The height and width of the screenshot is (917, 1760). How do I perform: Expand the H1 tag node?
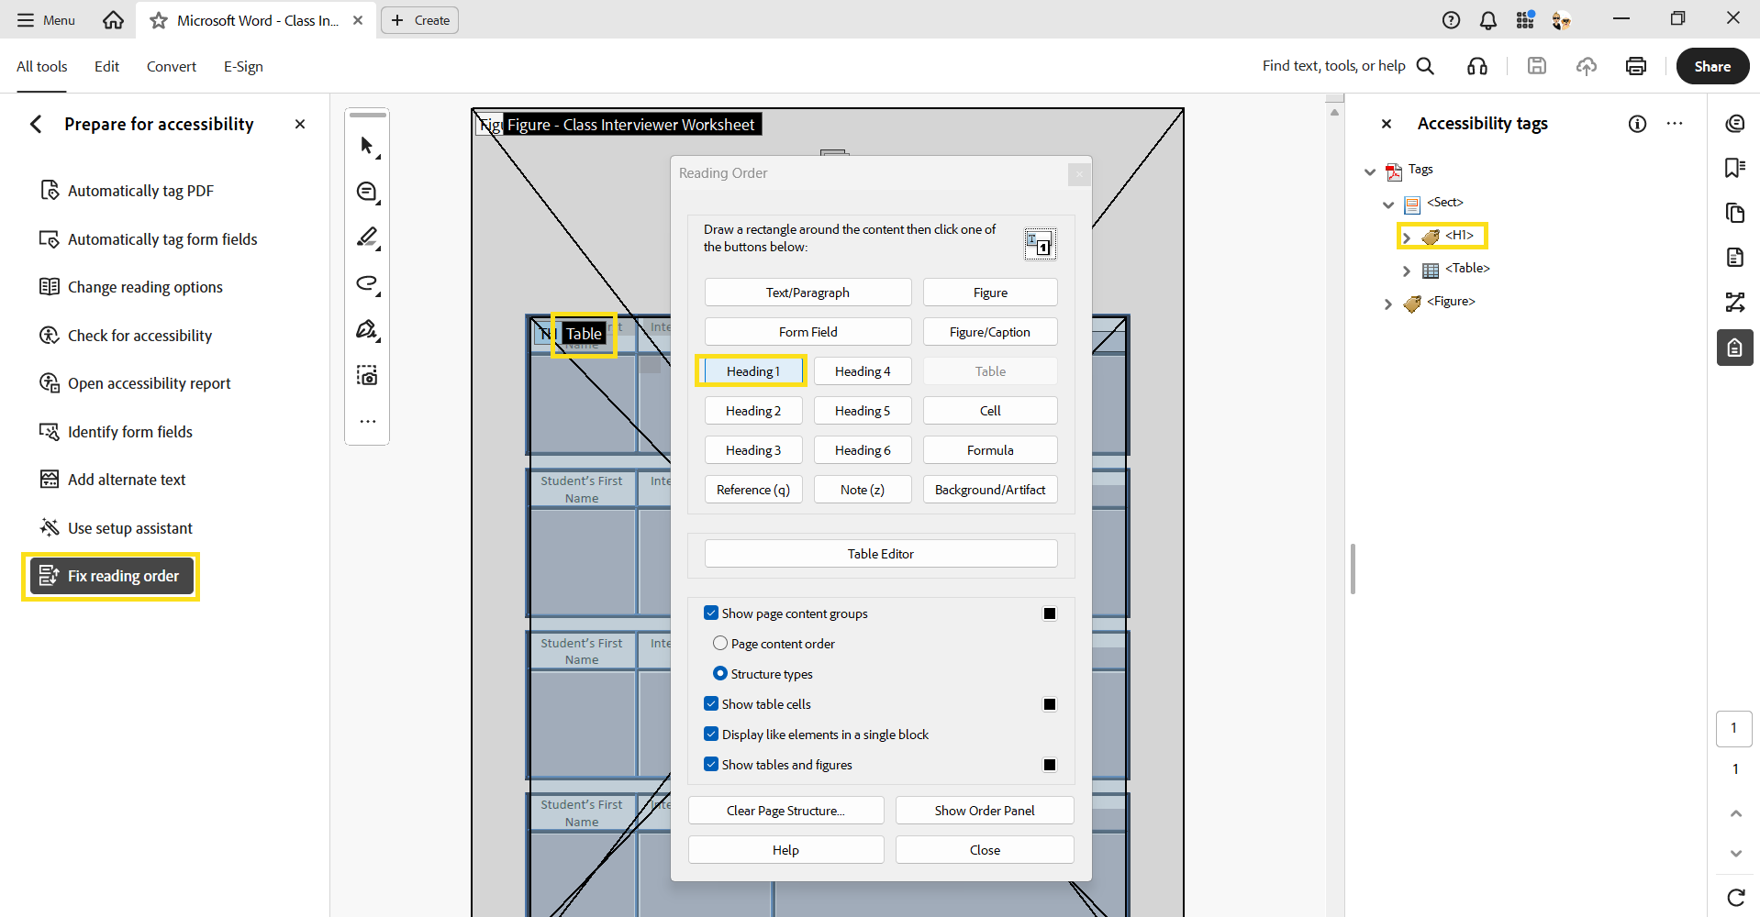[1407, 238]
